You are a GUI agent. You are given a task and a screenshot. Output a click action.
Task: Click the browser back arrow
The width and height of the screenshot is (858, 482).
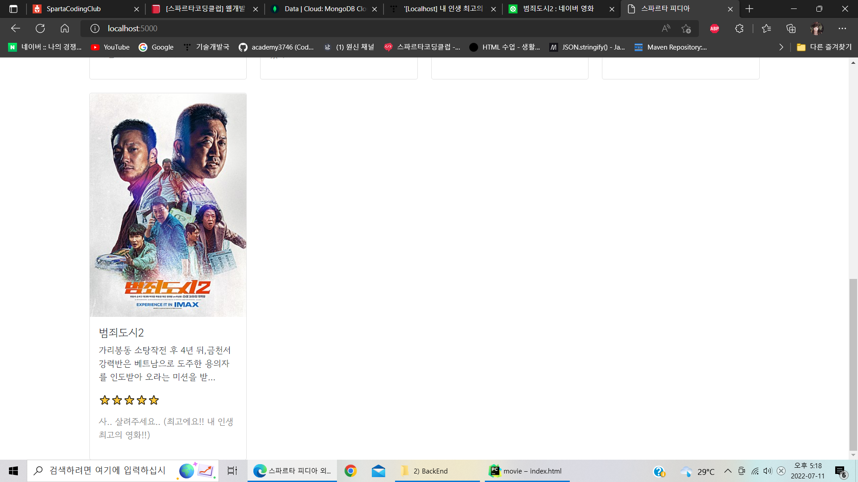tap(16, 29)
